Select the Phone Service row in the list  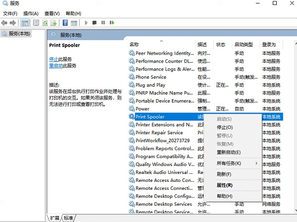coord(151,77)
